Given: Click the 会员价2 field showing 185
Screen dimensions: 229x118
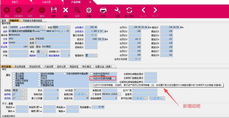Looking at the screenshot, I should point(135,31).
